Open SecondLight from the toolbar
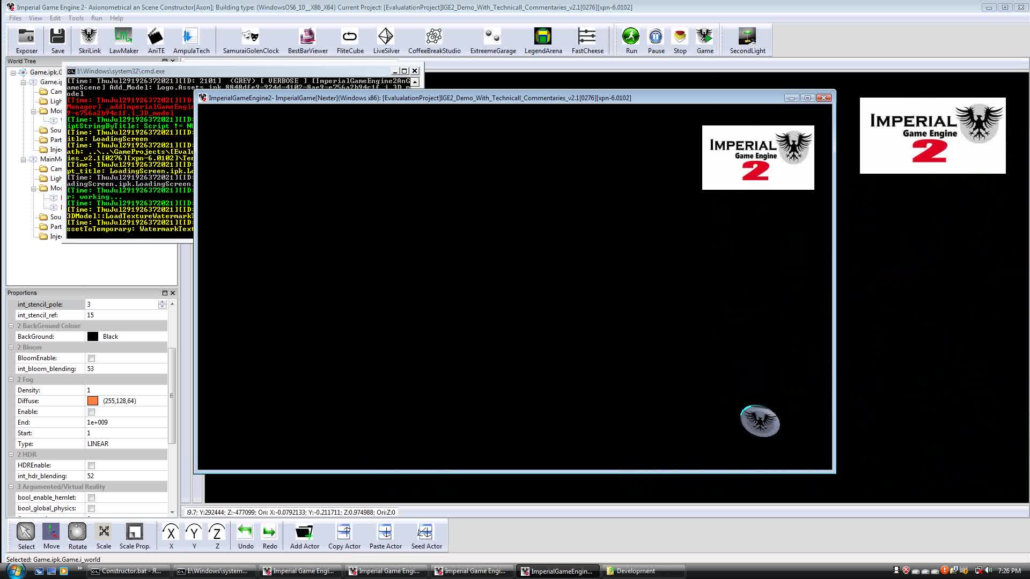 (x=747, y=39)
